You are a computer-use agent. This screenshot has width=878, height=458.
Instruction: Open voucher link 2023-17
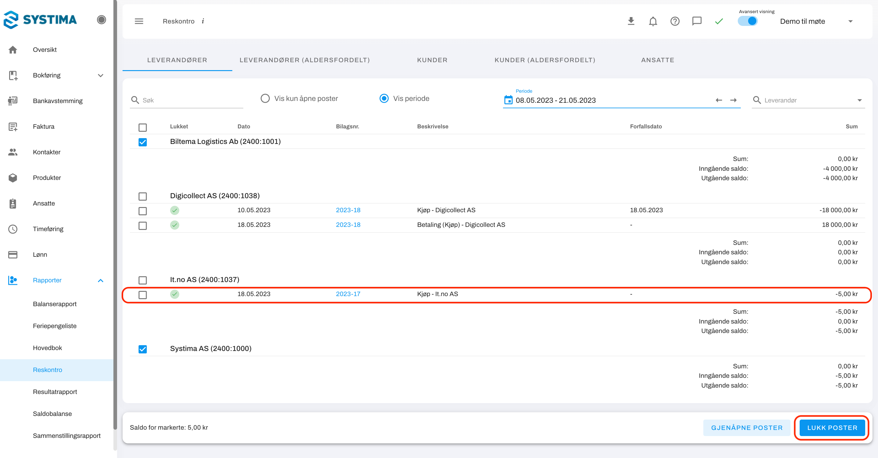348,294
